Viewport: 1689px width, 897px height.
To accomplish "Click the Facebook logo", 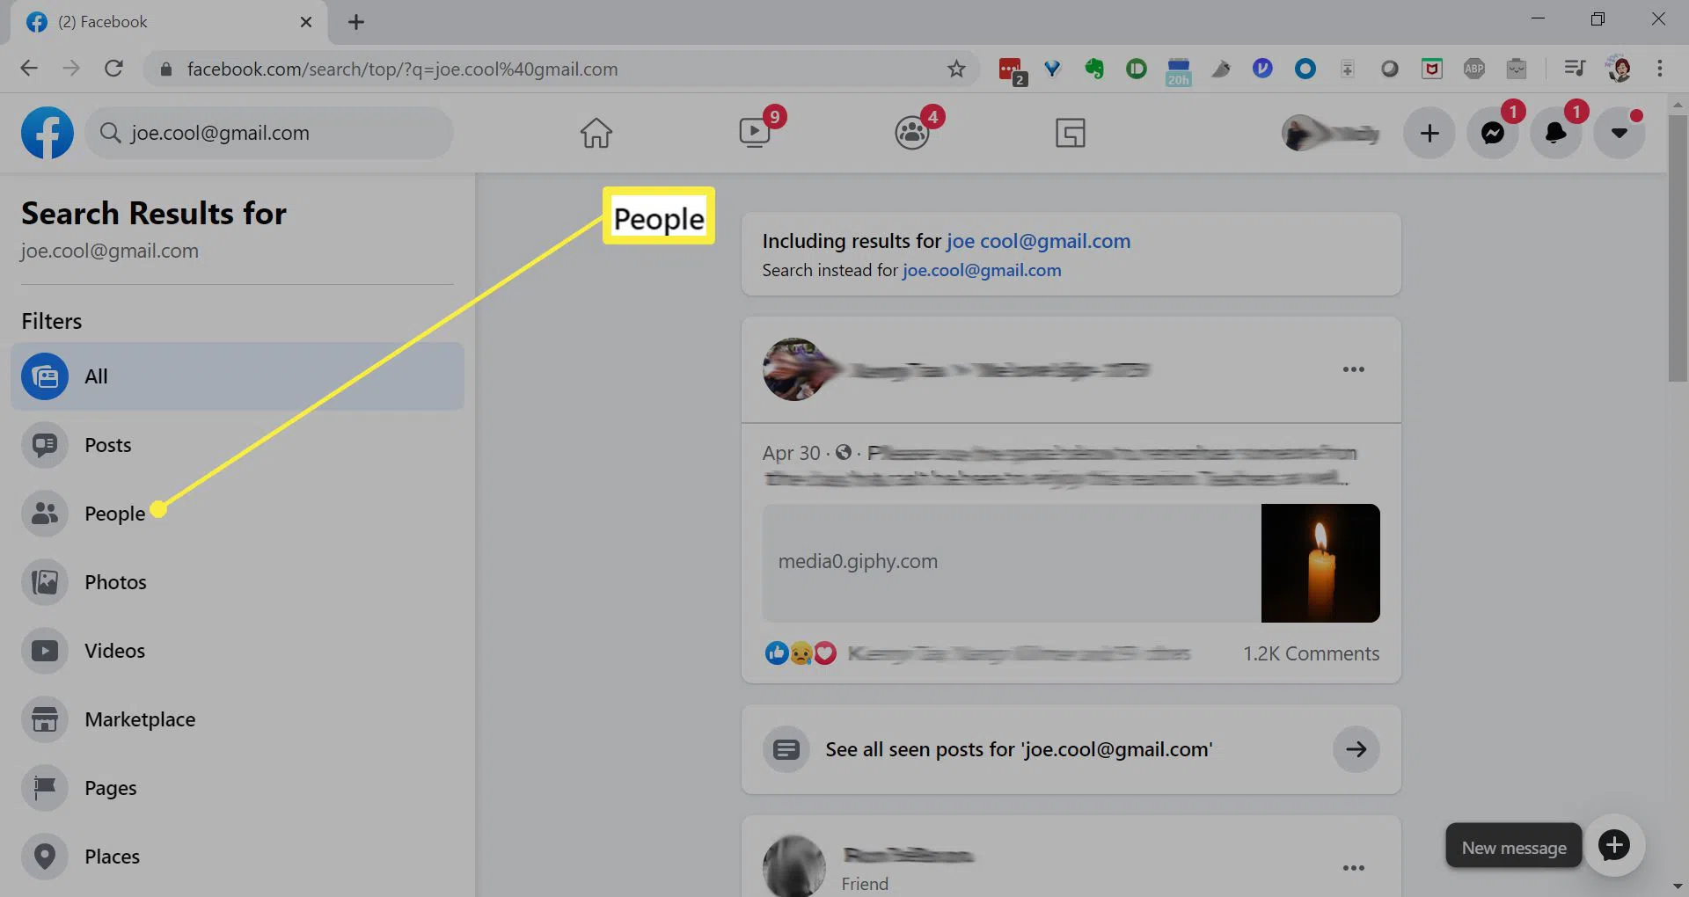I will pyautogui.click(x=48, y=134).
